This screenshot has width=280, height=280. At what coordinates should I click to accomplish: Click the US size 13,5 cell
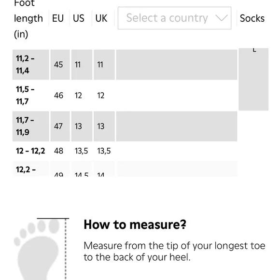click(x=82, y=151)
